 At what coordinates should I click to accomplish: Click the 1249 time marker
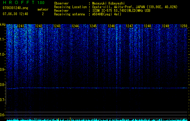(x=166, y=26)
